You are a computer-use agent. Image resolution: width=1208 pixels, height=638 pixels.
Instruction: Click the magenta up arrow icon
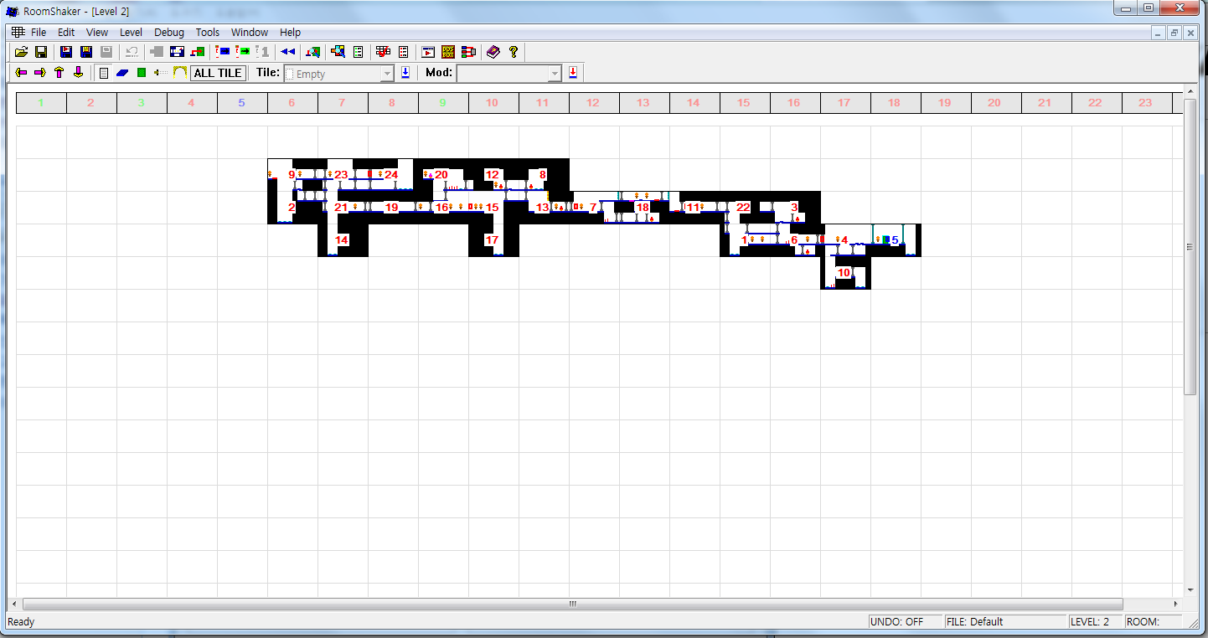59,73
